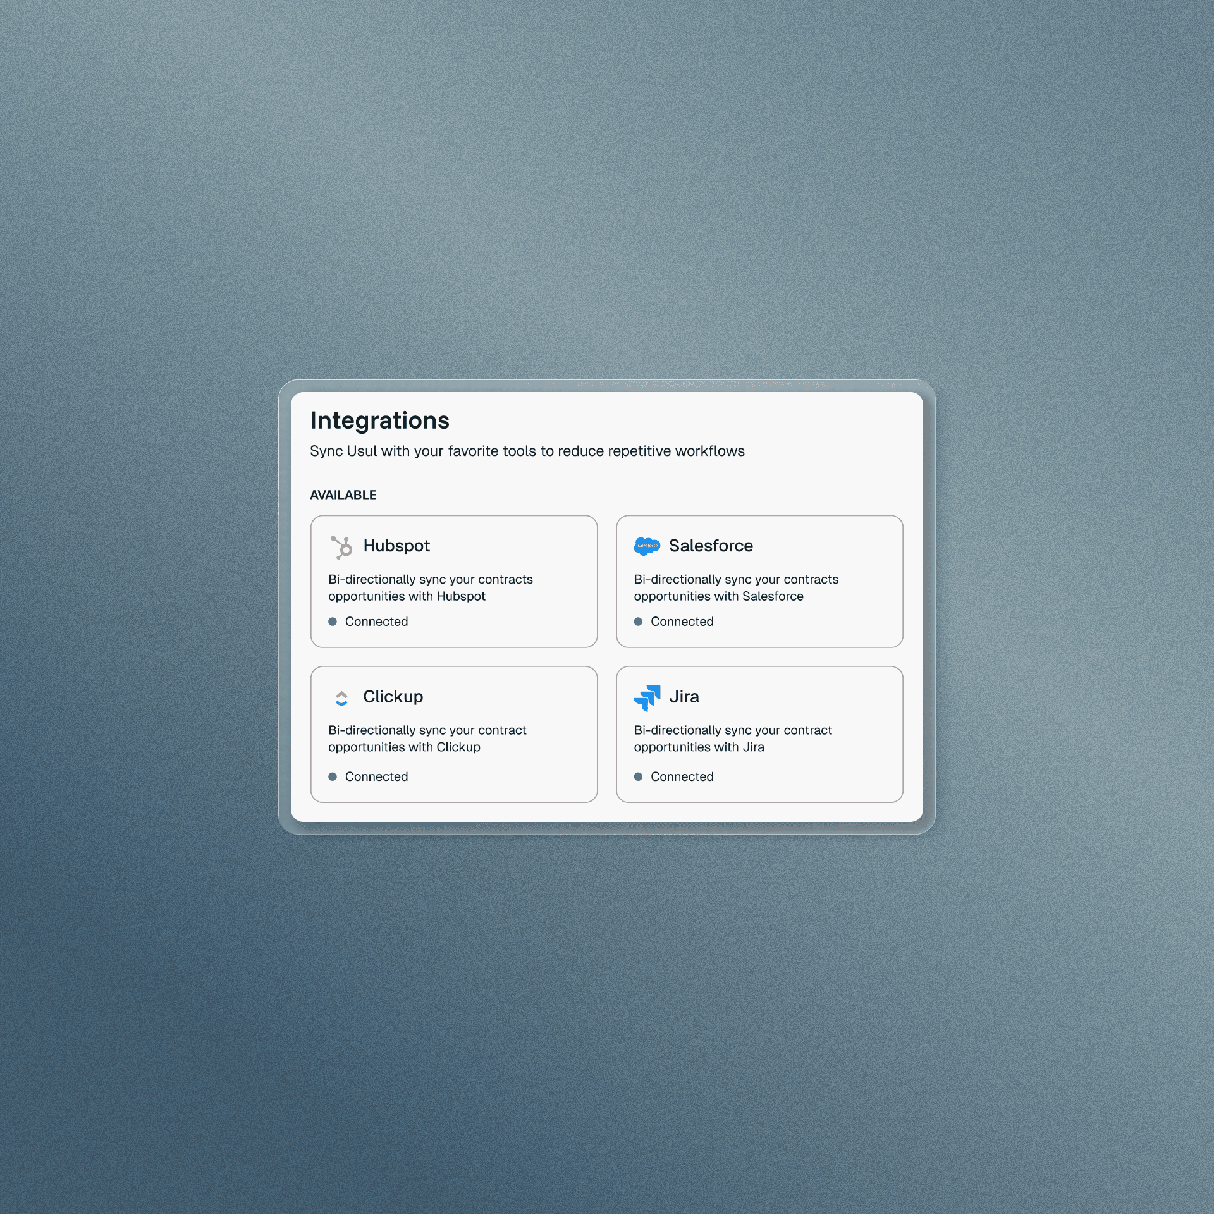Open the Hubspot integration title
This screenshot has height=1214, width=1214.
pyautogui.click(x=396, y=546)
